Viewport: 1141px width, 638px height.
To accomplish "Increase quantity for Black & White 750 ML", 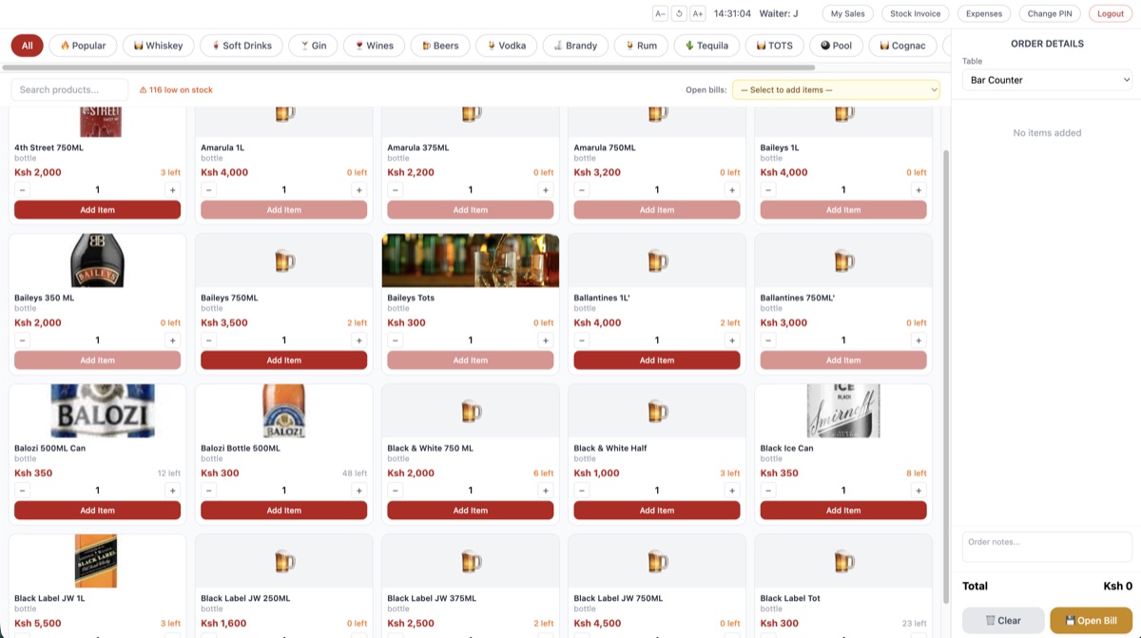I will (x=546, y=491).
